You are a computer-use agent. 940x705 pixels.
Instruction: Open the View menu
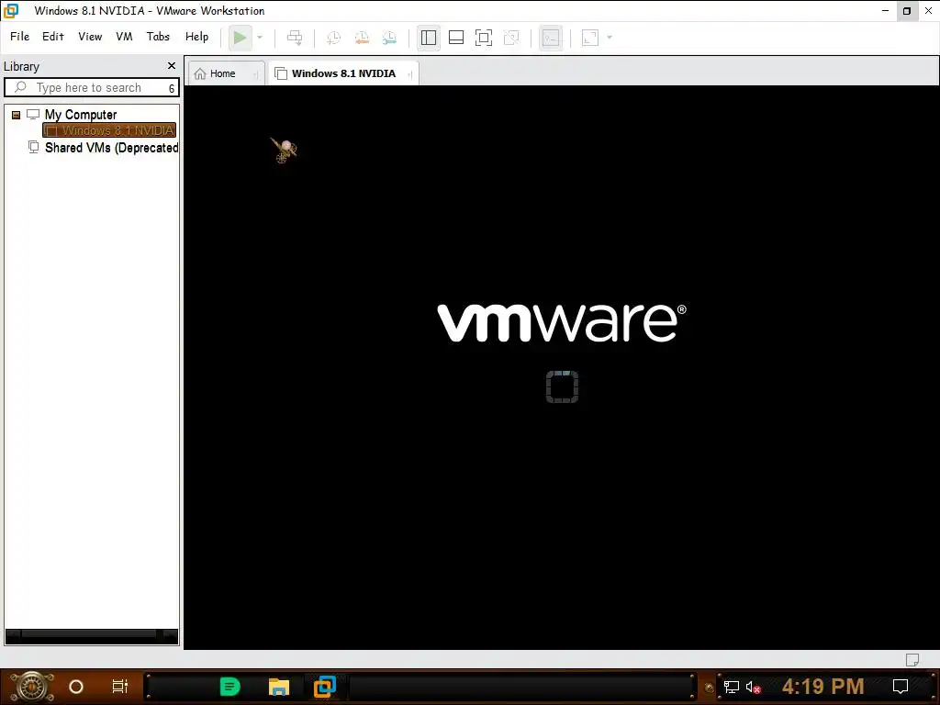pos(90,37)
